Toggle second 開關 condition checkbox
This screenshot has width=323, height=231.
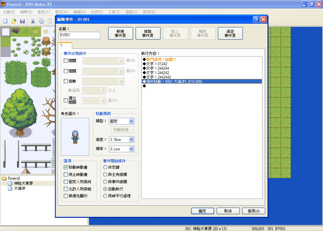point(66,71)
